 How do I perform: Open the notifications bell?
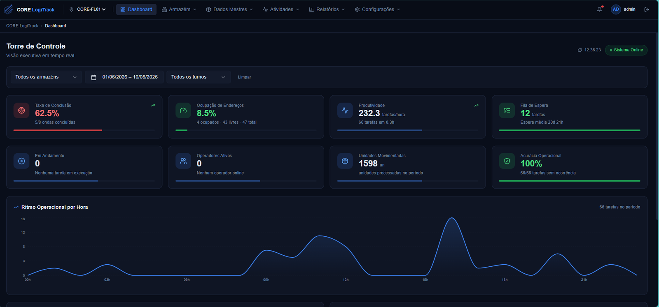(599, 9)
